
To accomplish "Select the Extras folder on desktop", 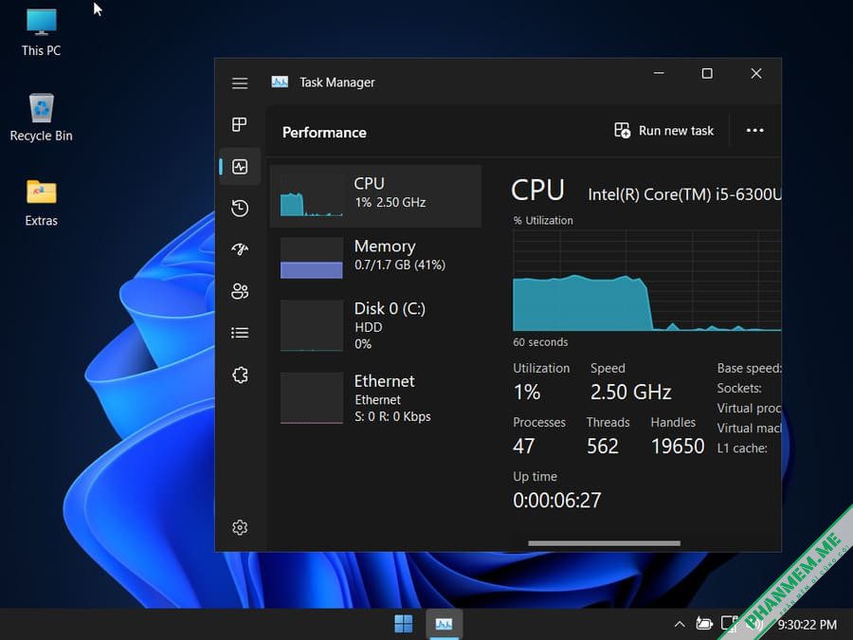I will (42, 203).
